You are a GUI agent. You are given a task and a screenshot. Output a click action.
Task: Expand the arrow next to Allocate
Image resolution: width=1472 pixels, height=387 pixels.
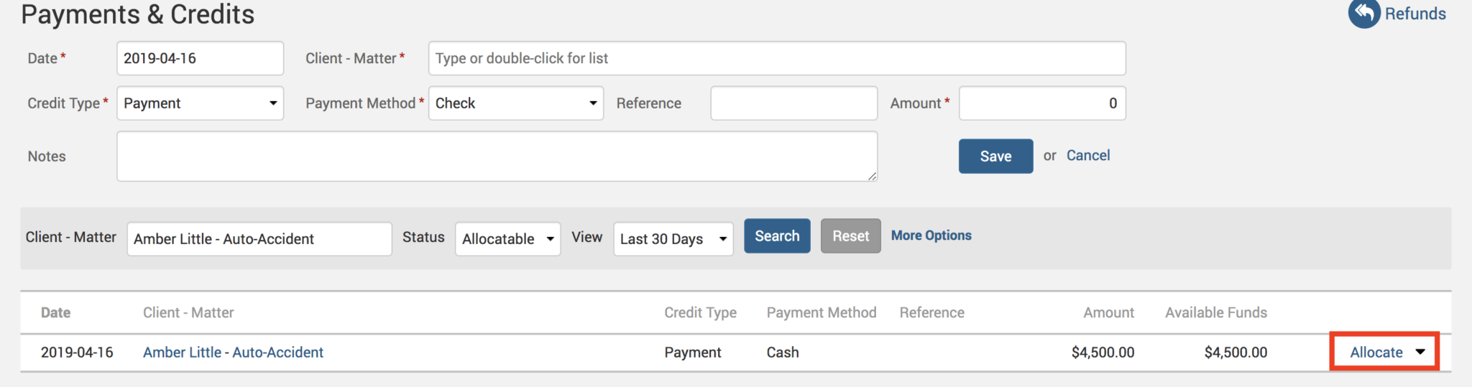click(x=1420, y=352)
